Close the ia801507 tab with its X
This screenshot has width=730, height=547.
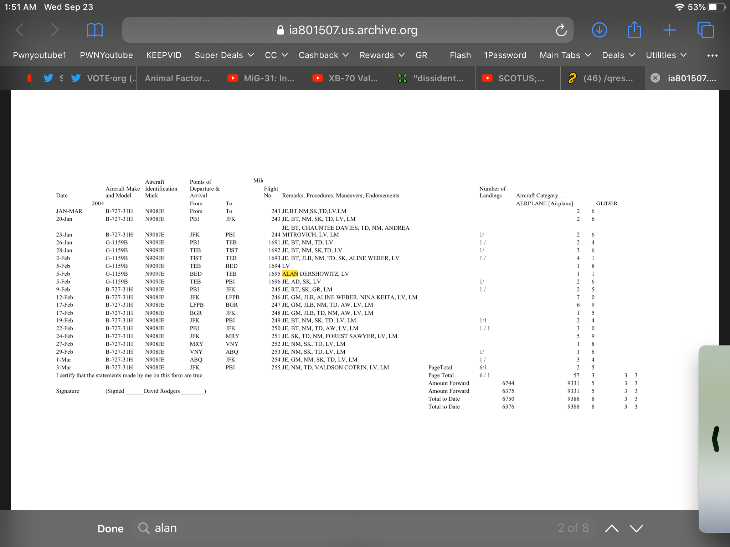pos(655,78)
